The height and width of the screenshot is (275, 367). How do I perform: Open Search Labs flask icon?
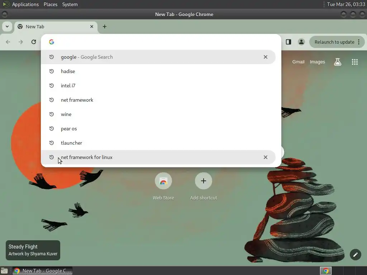[338, 62]
